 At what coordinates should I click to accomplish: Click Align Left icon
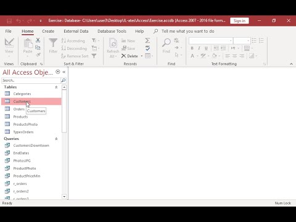(228, 56)
